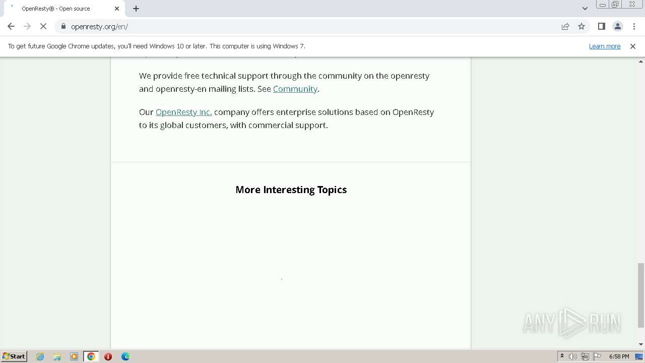This screenshot has height=363, width=645.
Task: Open a new tab
Action: pyautogui.click(x=136, y=9)
